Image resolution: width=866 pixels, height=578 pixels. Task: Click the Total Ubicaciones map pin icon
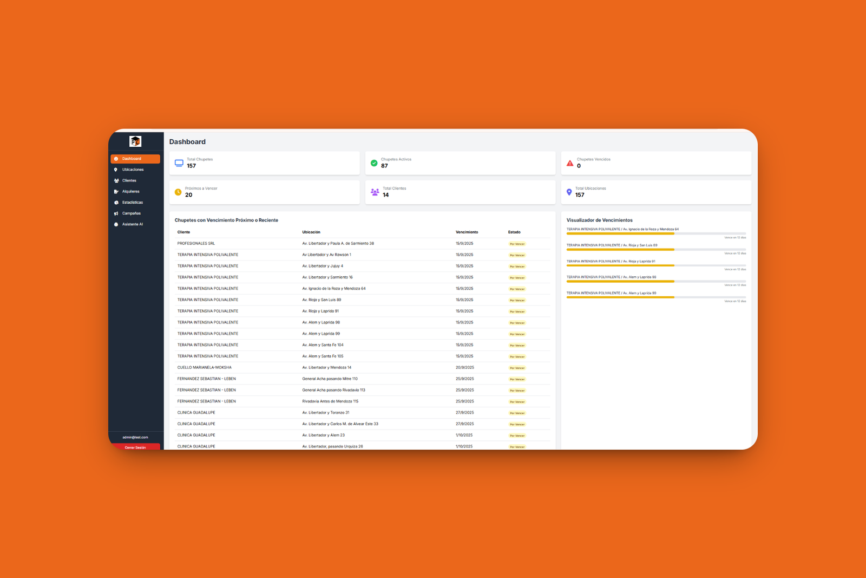coord(569,192)
